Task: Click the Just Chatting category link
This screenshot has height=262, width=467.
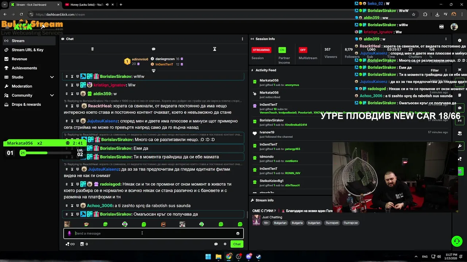Action: point(272,217)
